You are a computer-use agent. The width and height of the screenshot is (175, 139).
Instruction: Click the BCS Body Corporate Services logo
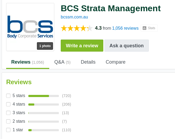click(x=30, y=27)
